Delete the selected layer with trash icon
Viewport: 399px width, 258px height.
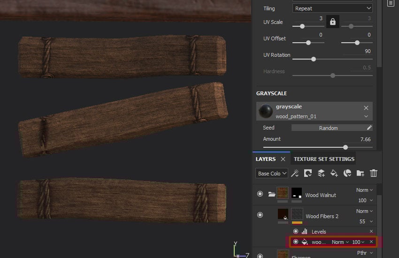click(x=374, y=173)
